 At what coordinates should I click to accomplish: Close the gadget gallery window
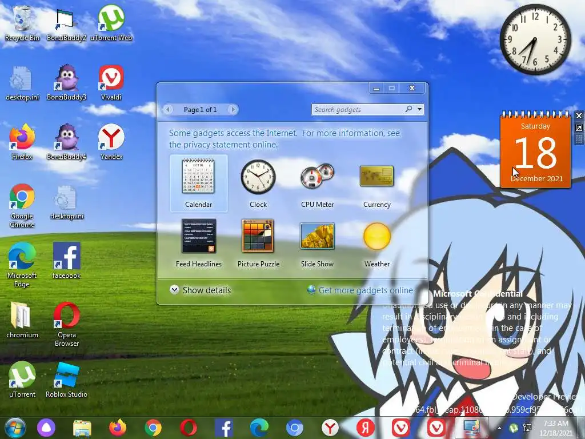click(x=412, y=88)
